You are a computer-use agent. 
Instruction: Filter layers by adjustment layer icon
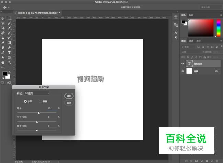[x=203, y=47]
